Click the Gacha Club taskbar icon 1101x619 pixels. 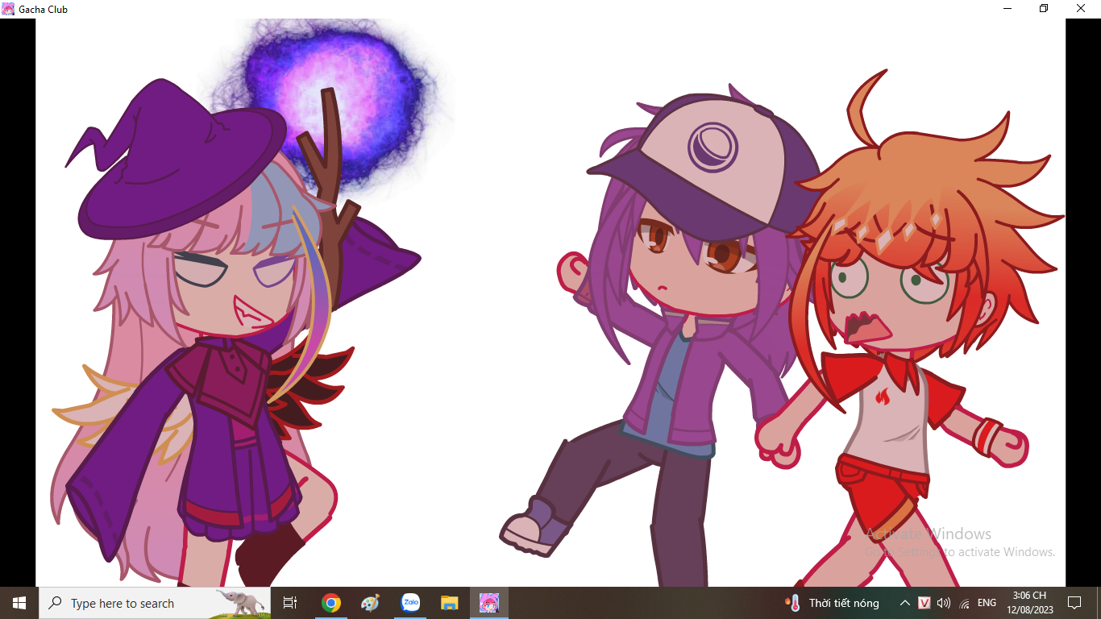click(489, 603)
